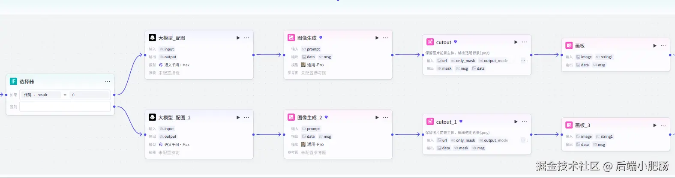Image resolution: width=675 pixels, height=178 pixels.
Task: Open more options for 大模型_配图 node
Action: 247,38
